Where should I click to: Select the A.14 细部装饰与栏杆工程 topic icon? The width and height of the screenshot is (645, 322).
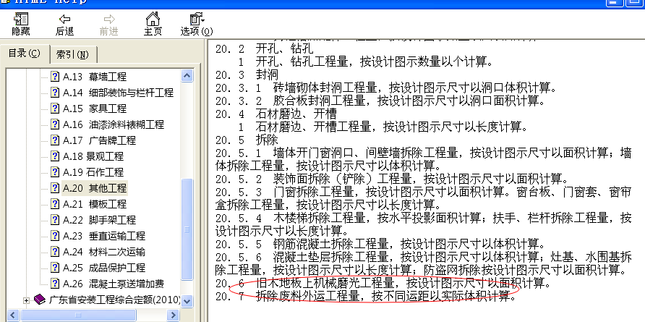coord(55,93)
